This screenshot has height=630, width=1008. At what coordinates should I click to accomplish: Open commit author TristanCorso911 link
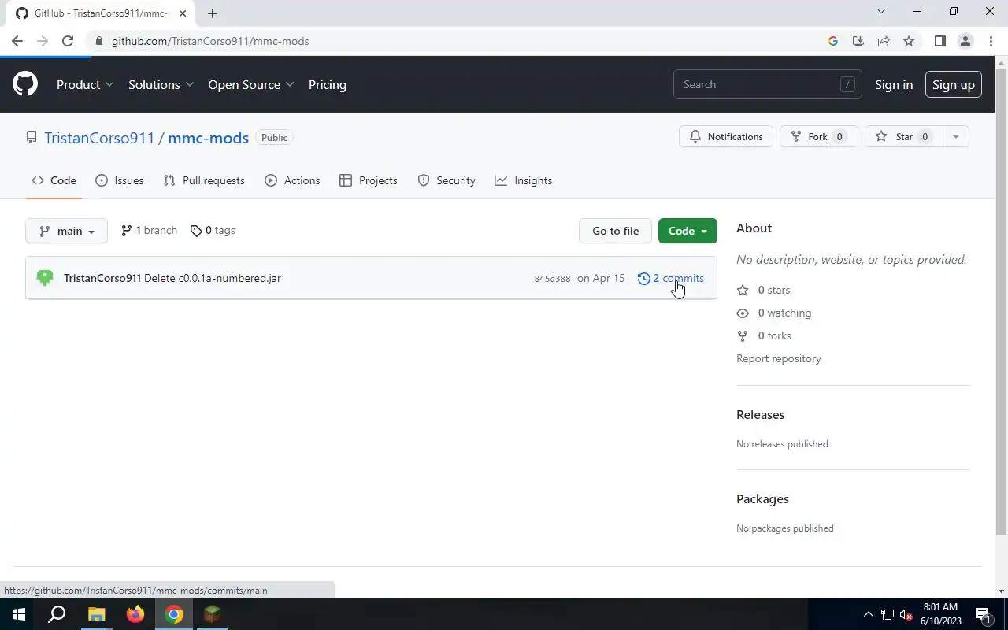point(102,278)
